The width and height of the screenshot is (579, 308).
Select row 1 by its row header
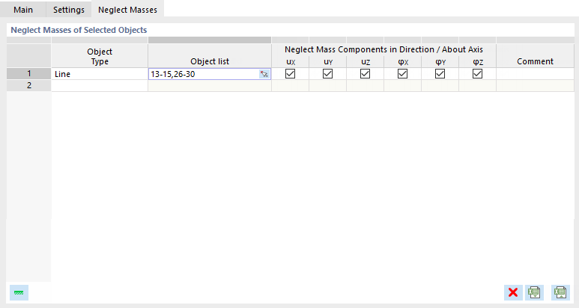click(28, 74)
